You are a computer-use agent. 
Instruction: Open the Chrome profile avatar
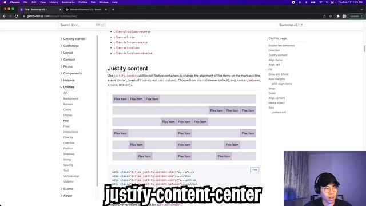pos(344,17)
